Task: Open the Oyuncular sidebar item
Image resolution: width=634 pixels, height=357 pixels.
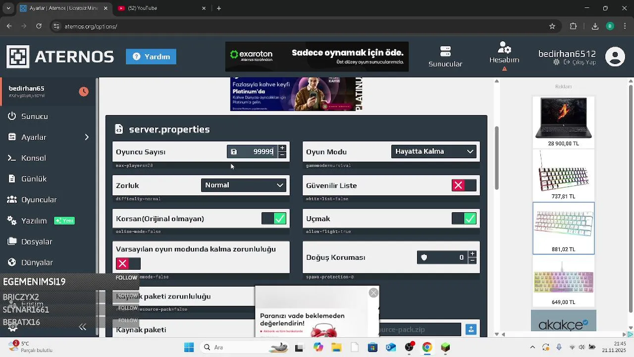Action: [39, 200]
